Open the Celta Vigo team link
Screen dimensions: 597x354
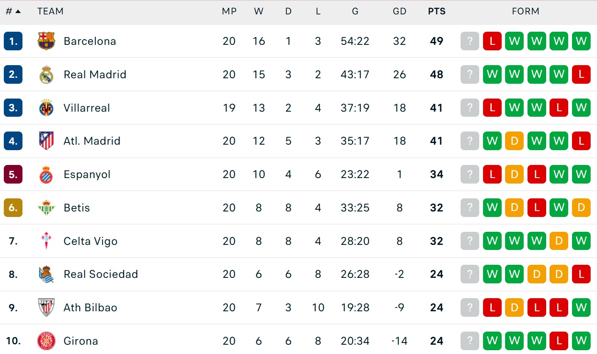[90, 241]
